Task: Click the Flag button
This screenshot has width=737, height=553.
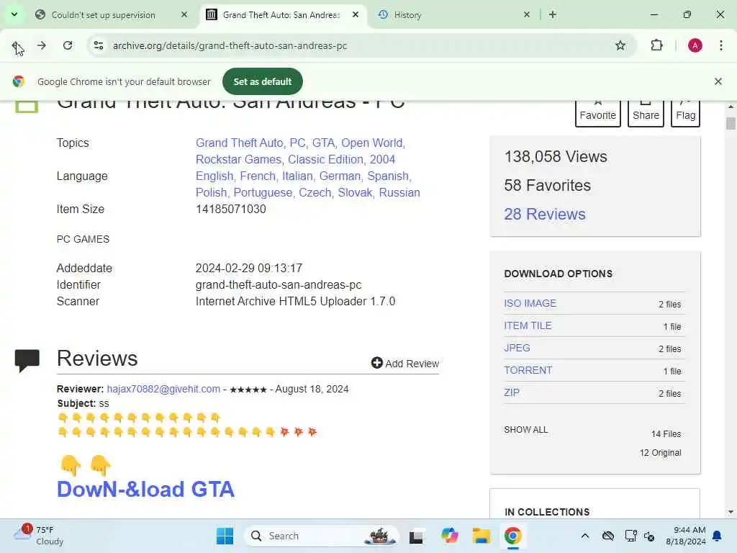Action: pos(686,113)
